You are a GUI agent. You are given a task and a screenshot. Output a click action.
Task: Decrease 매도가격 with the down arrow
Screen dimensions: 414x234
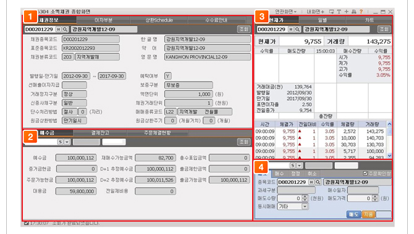375,200
